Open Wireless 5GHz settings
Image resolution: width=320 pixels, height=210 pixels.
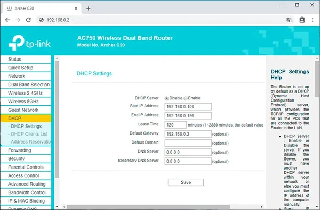[26, 102]
